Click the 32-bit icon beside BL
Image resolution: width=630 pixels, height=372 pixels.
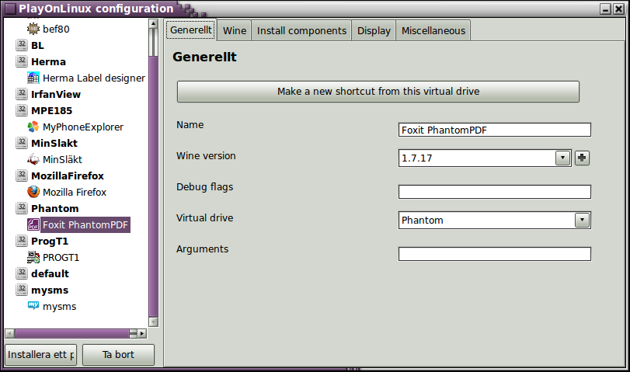22,45
